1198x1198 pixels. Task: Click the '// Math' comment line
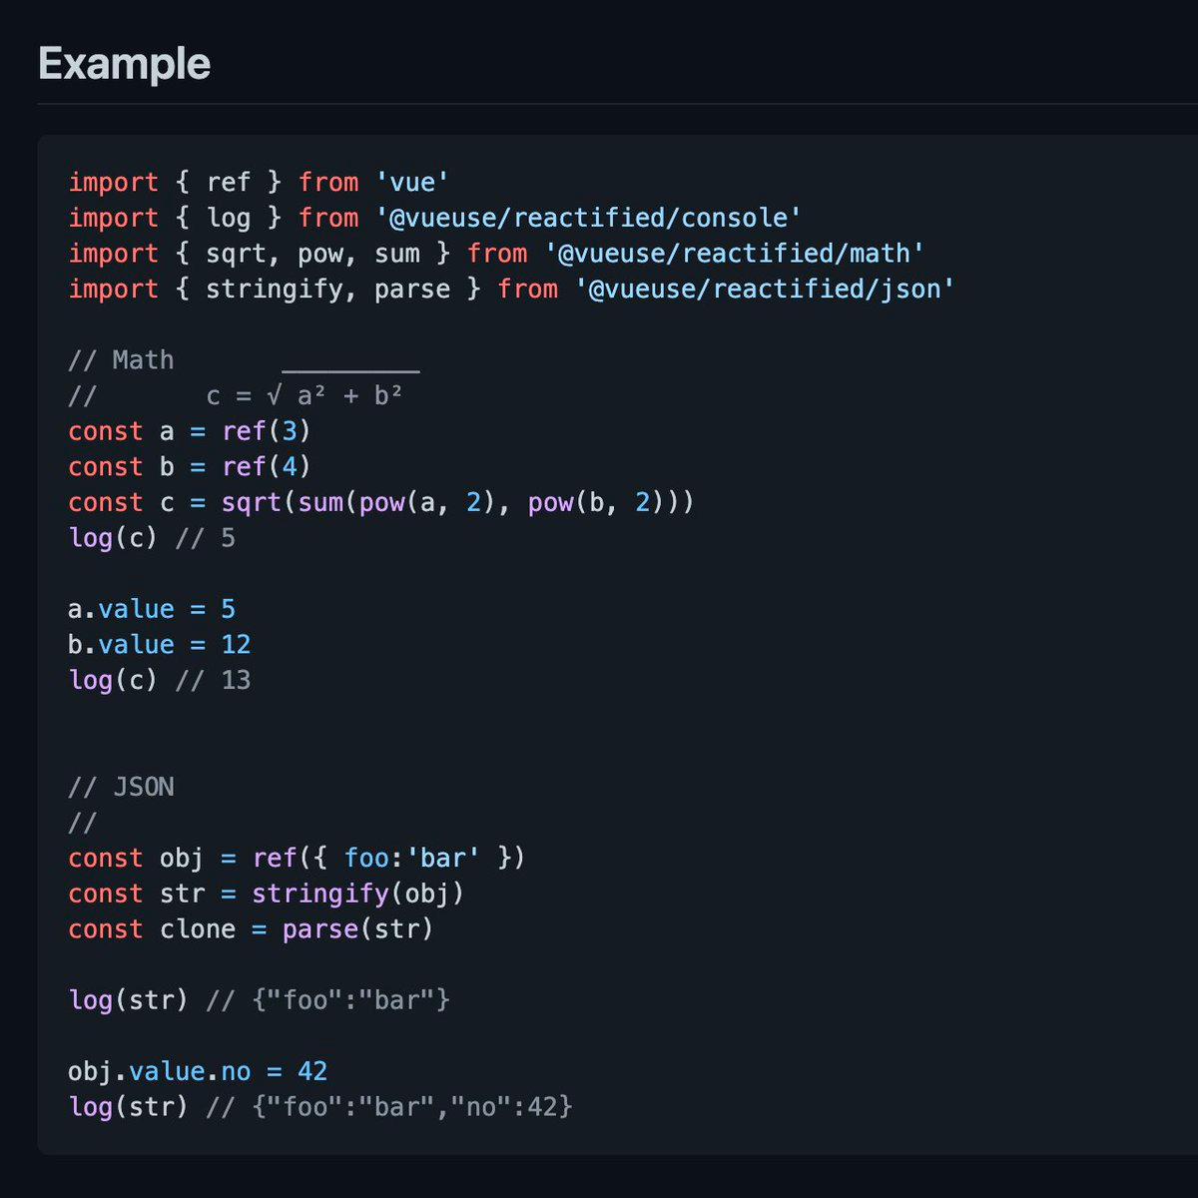(121, 359)
